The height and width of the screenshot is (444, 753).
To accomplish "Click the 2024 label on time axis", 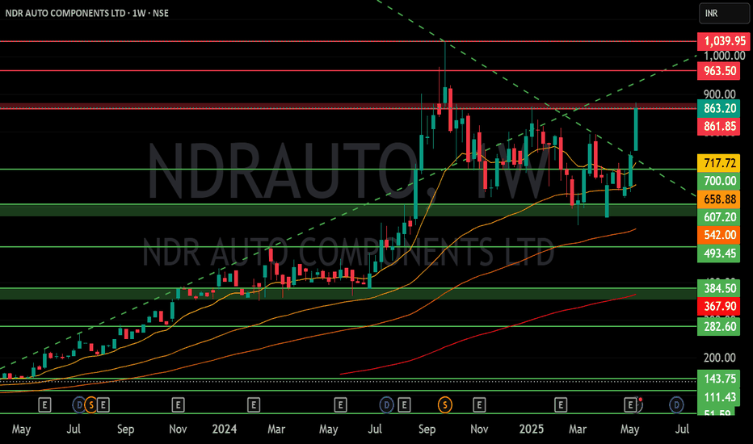I will pyautogui.click(x=225, y=429).
